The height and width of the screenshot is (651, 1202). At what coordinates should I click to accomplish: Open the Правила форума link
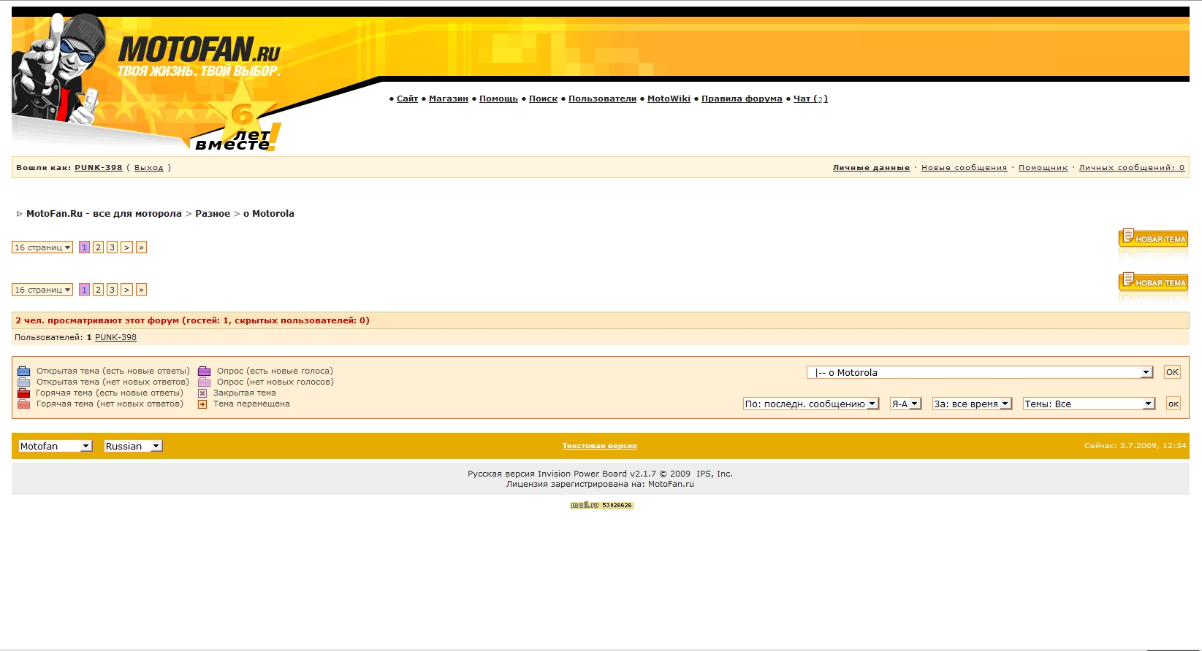tap(742, 99)
